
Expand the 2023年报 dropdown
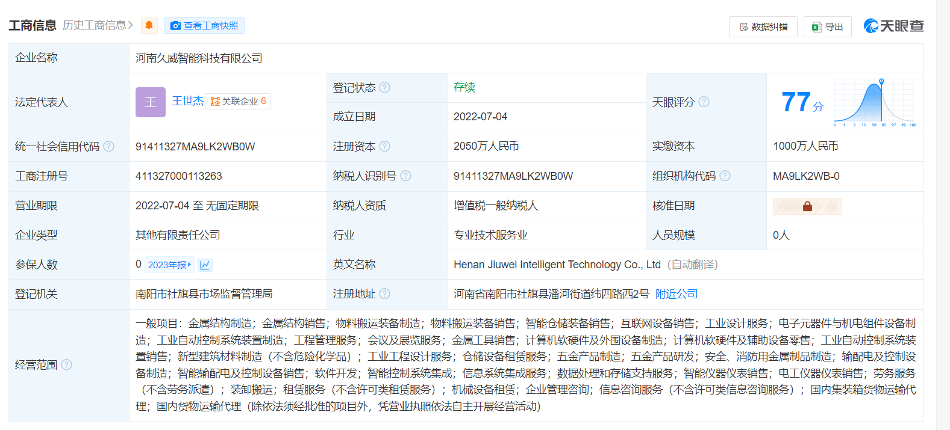tap(169, 265)
